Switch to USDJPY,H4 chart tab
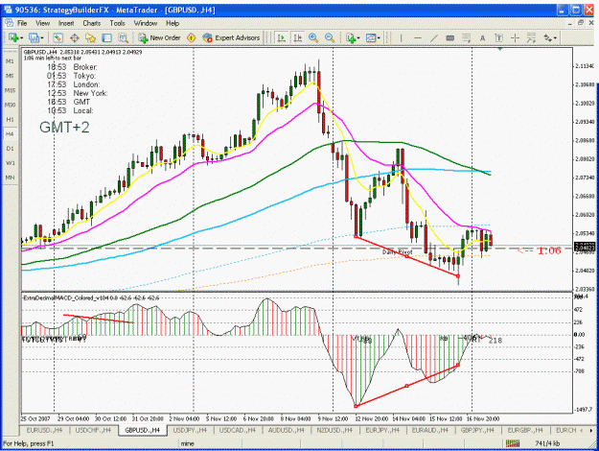Viewport: 599px width, 451px height. 190,430
